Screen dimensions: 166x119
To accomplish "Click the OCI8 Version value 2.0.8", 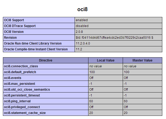I will tap(79, 32).
